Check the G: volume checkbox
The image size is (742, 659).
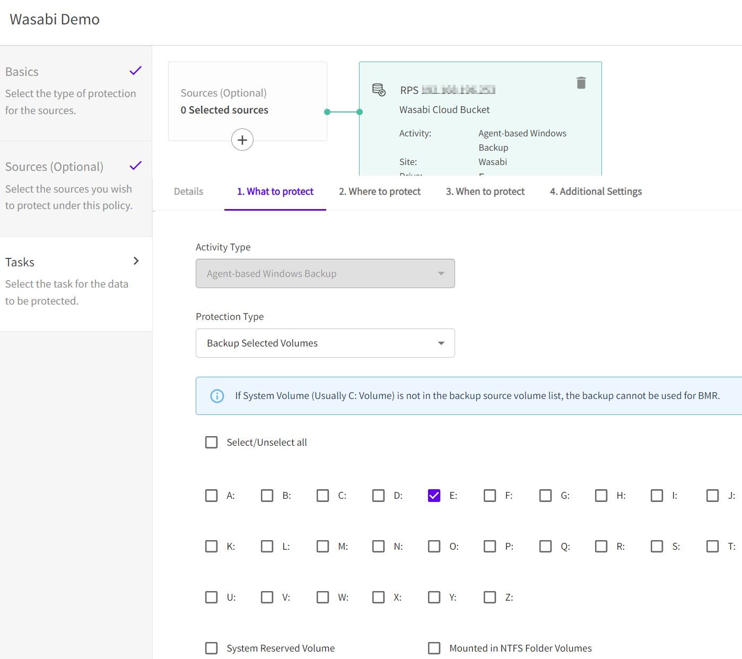click(x=545, y=496)
